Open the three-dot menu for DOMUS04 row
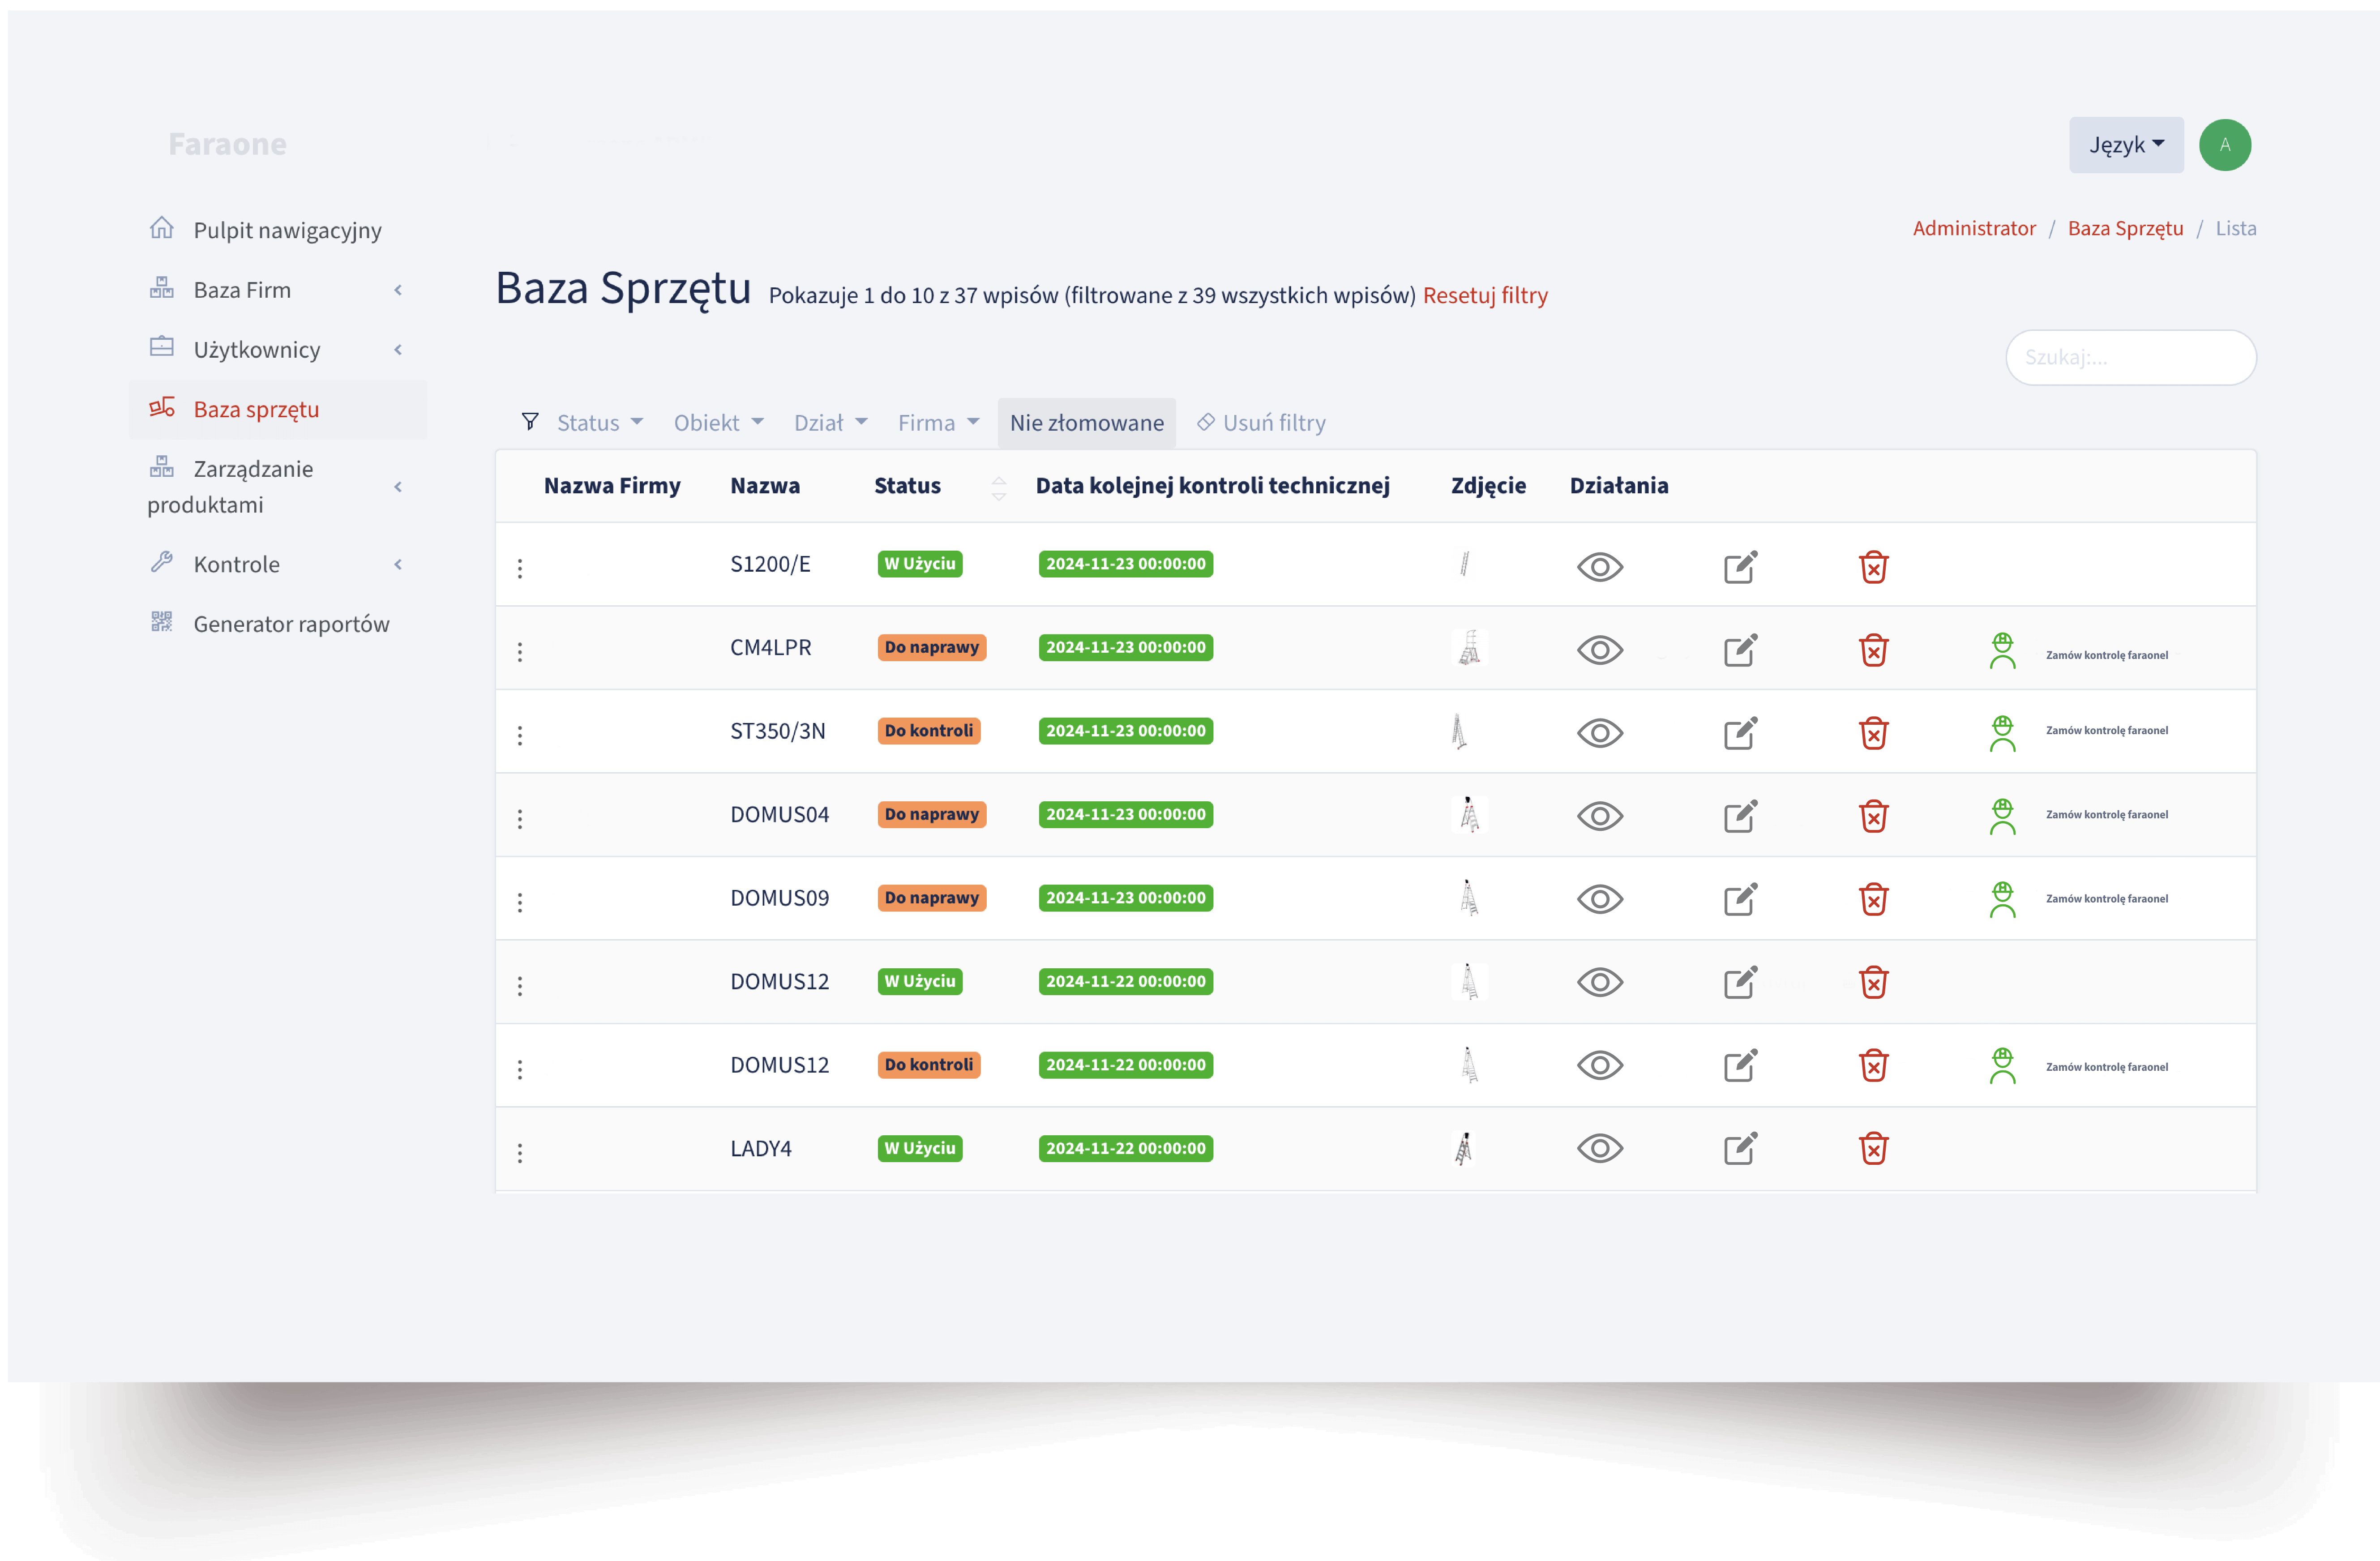 [x=520, y=819]
